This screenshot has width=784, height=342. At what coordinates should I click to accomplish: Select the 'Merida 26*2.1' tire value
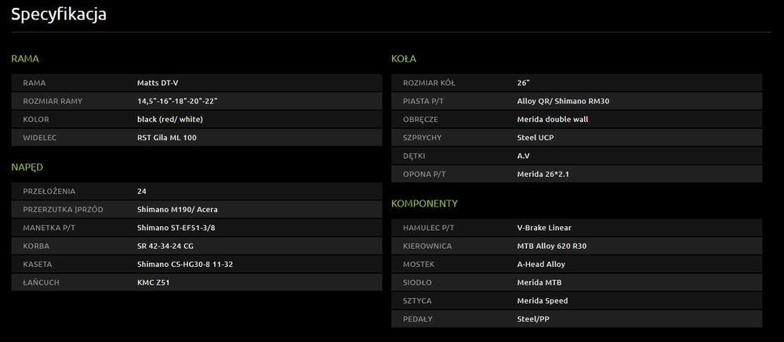543,175
